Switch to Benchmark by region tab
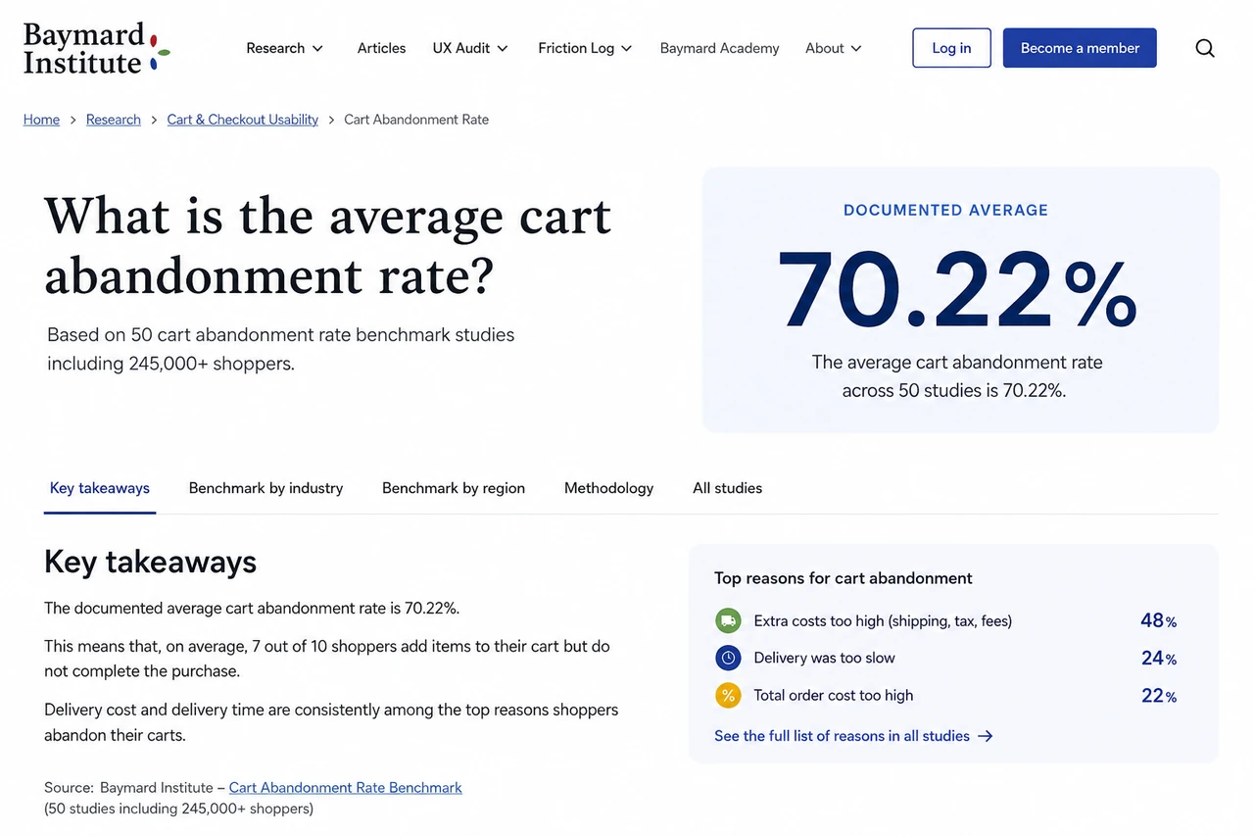Image resolution: width=1254 pixels, height=836 pixels. pos(454,488)
